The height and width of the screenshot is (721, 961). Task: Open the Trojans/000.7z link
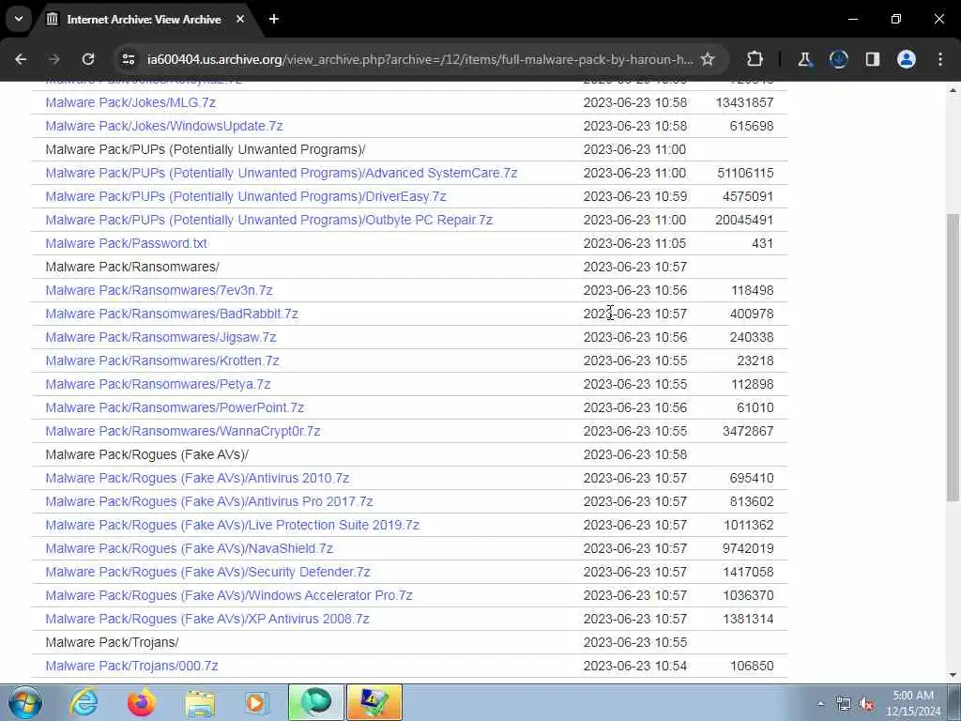click(x=131, y=666)
